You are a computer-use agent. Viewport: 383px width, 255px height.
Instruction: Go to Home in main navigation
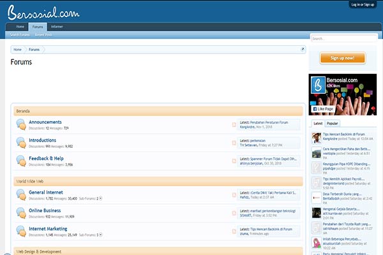click(x=20, y=27)
